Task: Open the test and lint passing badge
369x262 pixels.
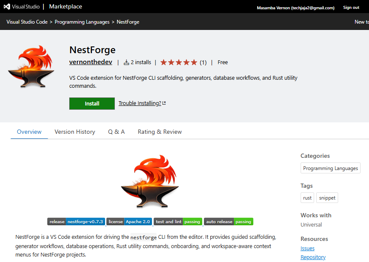Action: click(x=178, y=221)
